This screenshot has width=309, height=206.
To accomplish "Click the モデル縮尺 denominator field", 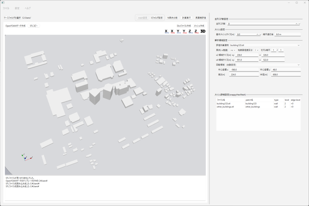I will (x=281, y=50).
